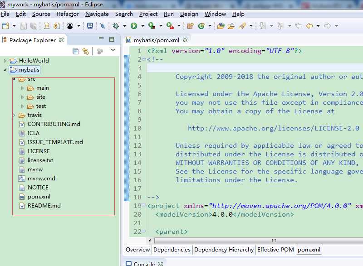The width and height of the screenshot is (363, 266).
Task: Click the editor horizontal scrollbar
Action: (x=259, y=241)
